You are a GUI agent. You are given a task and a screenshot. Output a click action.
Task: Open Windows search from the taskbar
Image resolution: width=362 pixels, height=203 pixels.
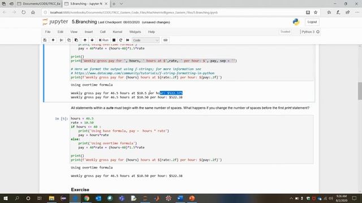pos(17,198)
